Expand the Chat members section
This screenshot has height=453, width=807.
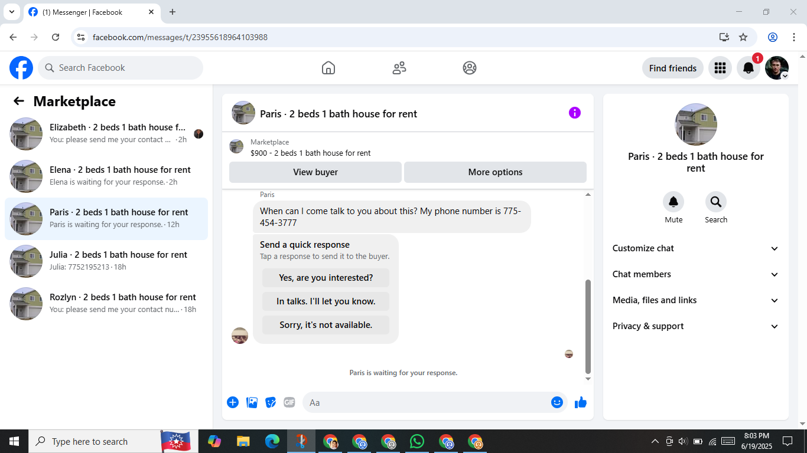click(x=696, y=274)
